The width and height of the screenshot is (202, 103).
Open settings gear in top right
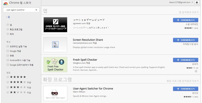(197, 3)
